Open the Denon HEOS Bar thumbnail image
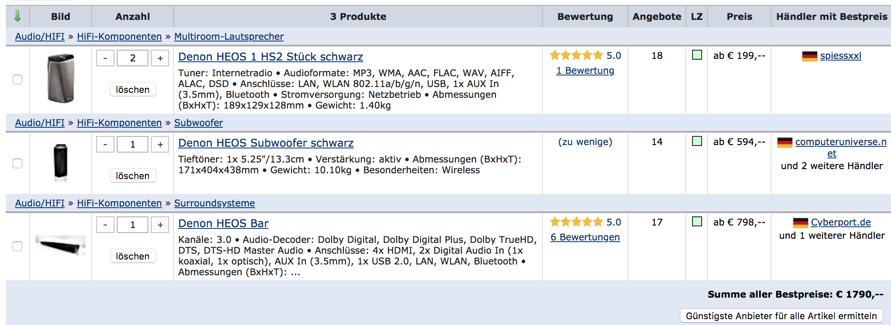The image size is (891, 325). click(x=61, y=245)
